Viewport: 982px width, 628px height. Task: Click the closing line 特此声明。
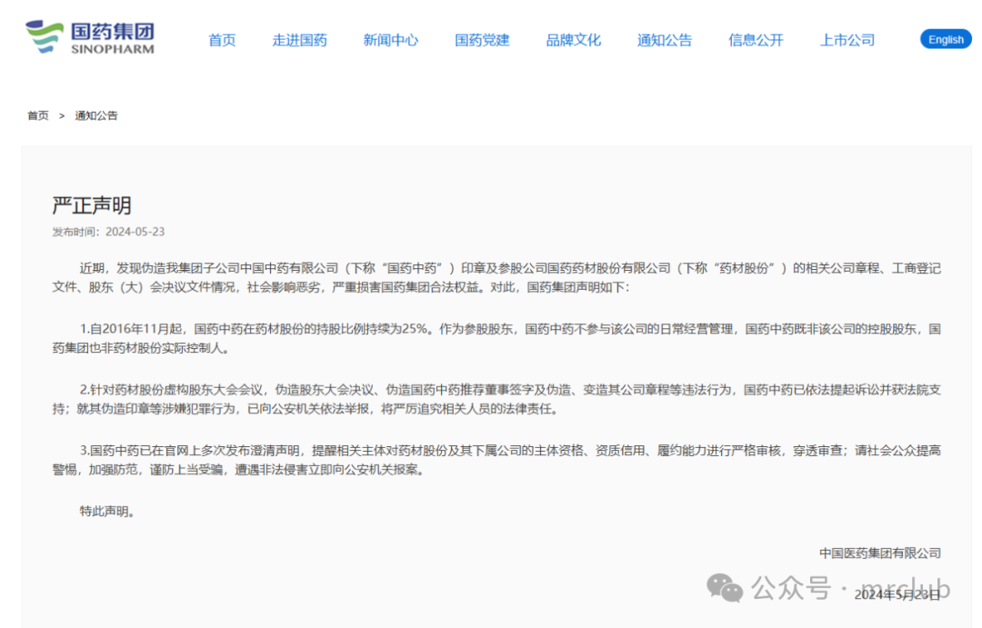(x=107, y=511)
